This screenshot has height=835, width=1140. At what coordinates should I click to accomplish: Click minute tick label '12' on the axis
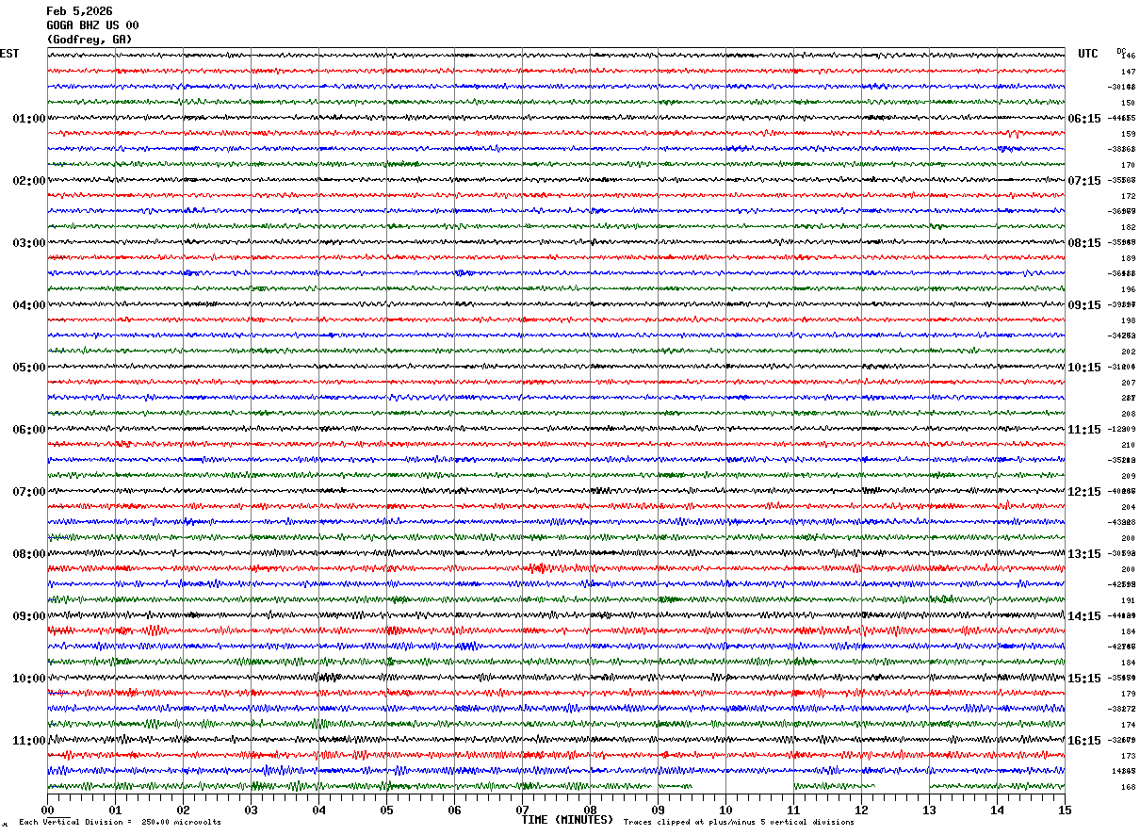coord(862,810)
